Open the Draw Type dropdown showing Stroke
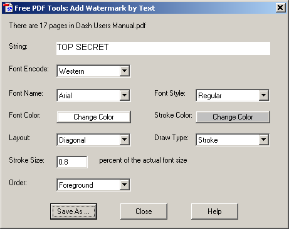289x229 pixels. pos(233,140)
